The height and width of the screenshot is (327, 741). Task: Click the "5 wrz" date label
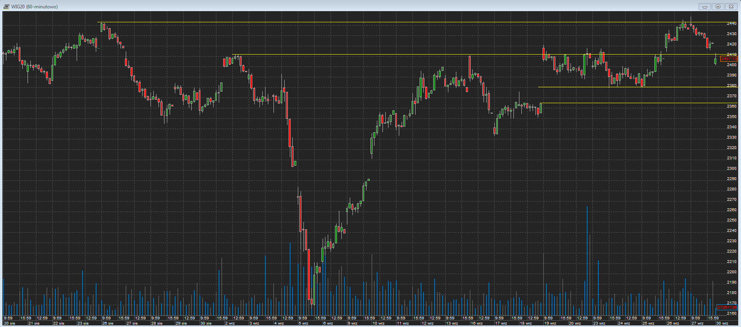303,323
